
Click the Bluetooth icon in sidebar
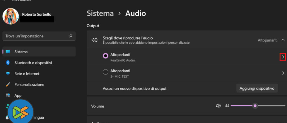8,63
